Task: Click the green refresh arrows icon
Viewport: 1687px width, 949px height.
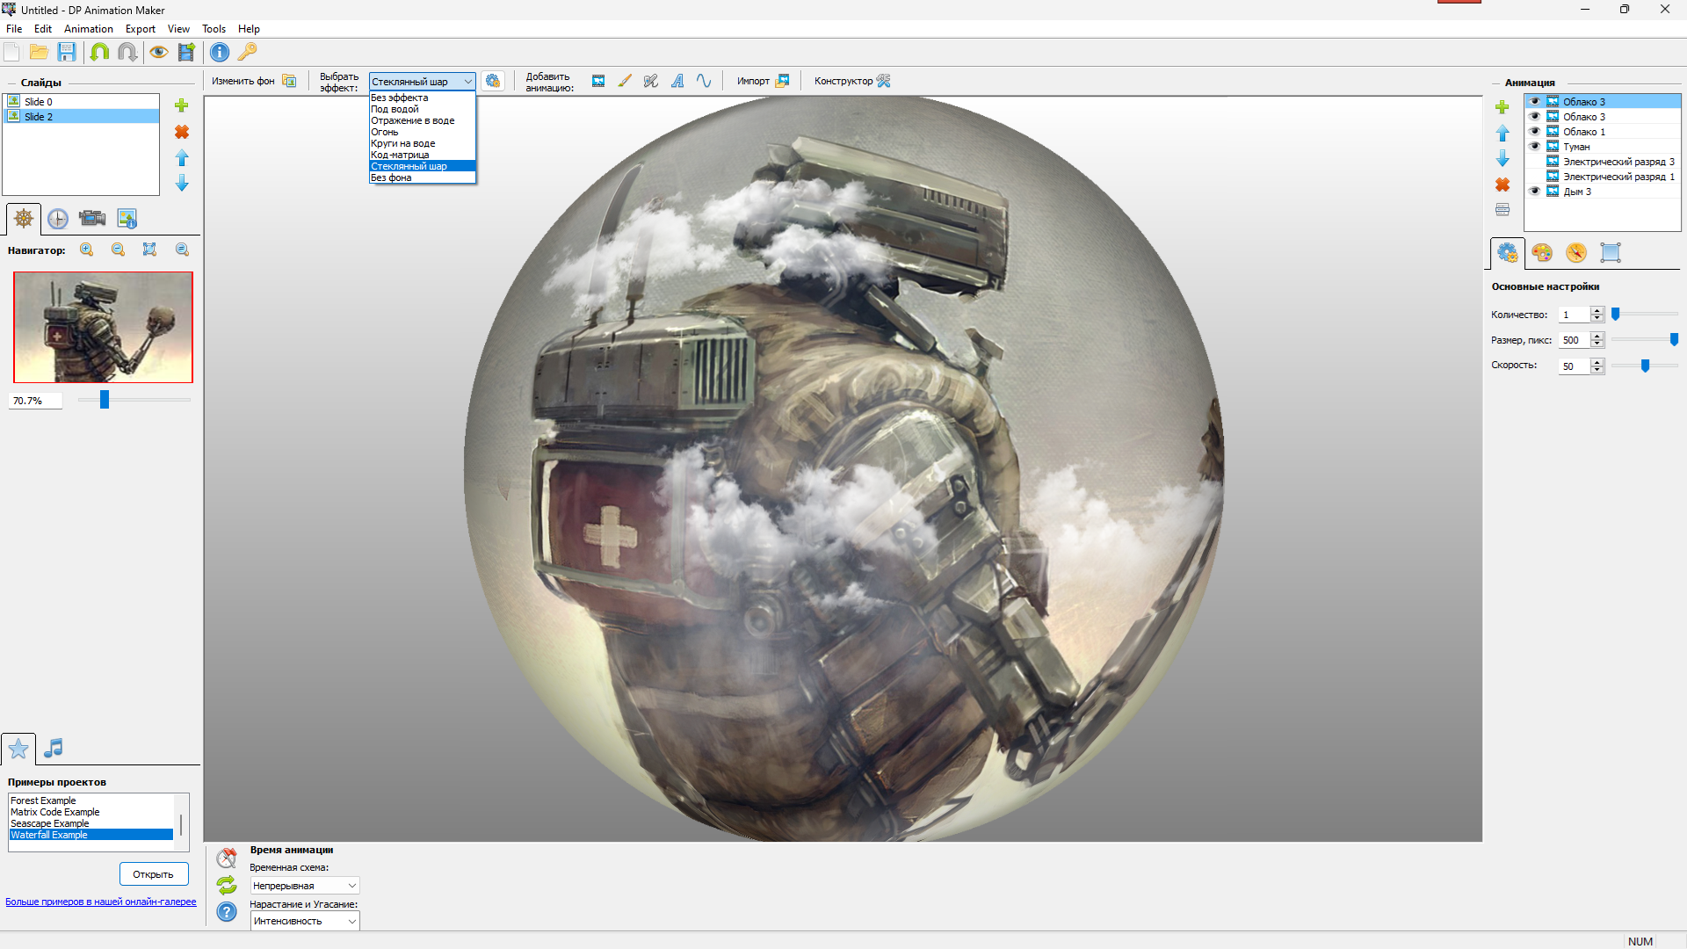Action: (x=227, y=885)
